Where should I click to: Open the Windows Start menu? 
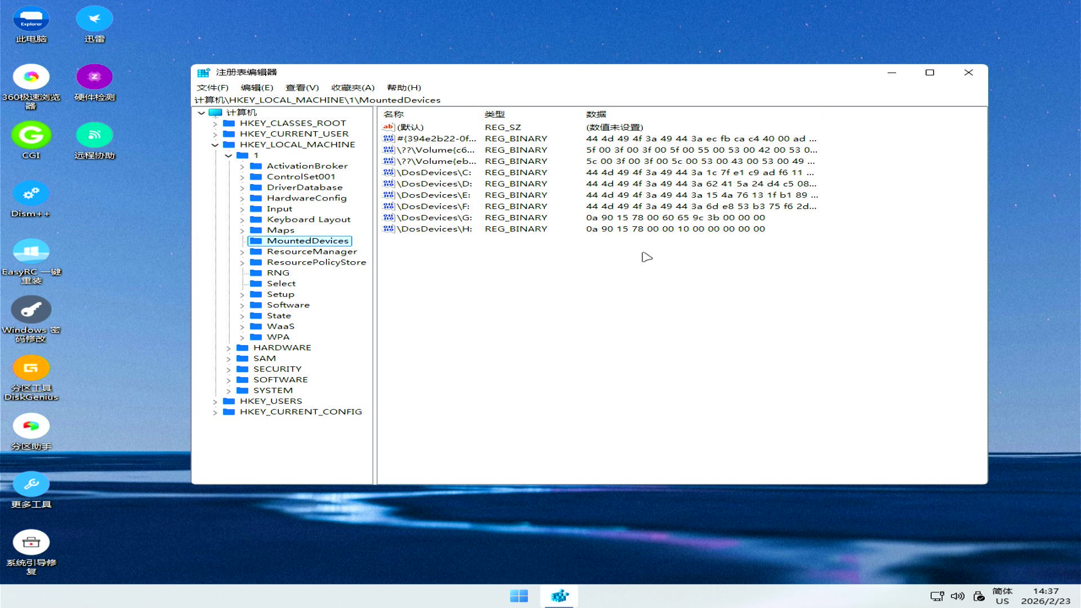(x=520, y=595)
